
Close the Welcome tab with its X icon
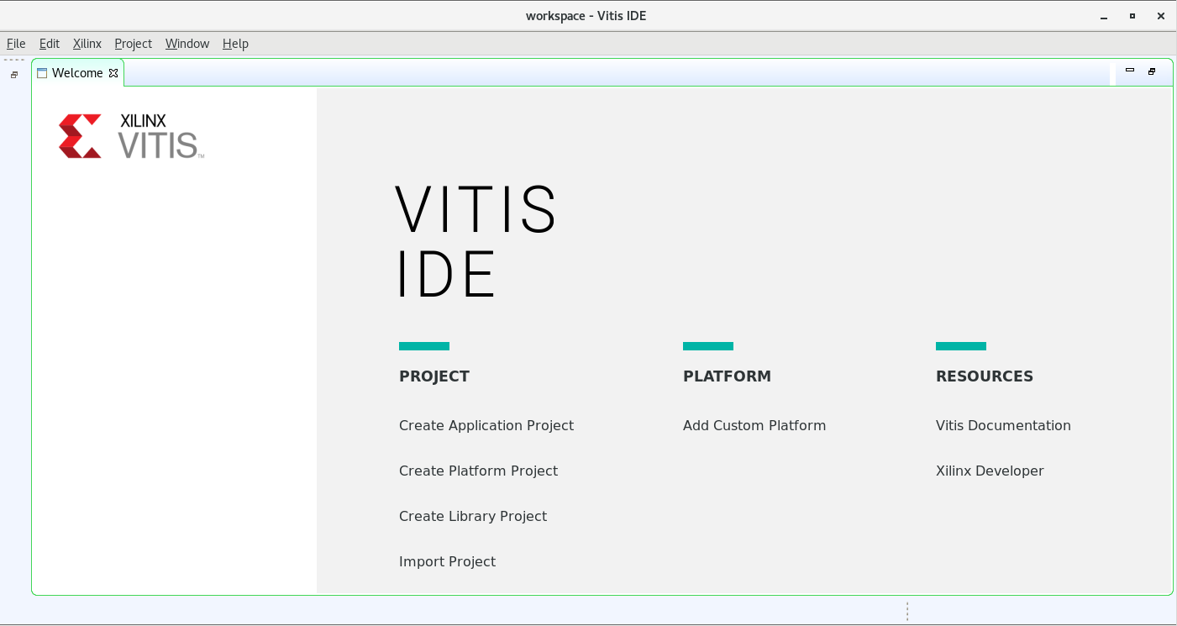coord(113,73)
